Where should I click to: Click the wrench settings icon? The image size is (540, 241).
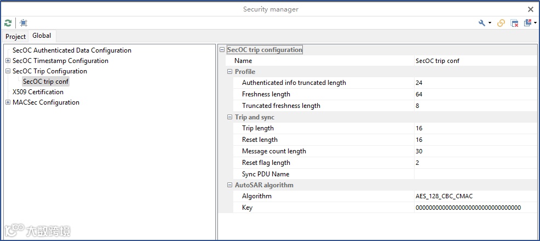[482, 23]
